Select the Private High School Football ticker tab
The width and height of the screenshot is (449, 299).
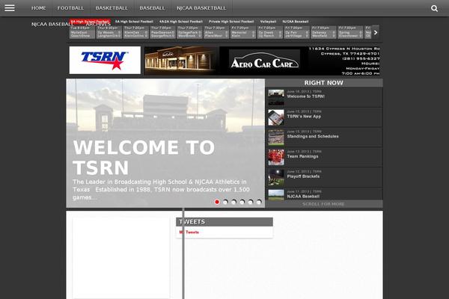click(x=231, y=22)
